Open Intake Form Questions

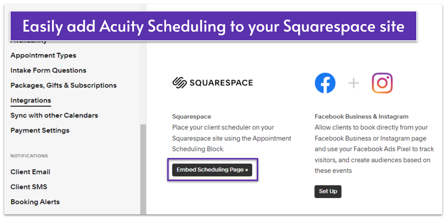[x=48, y=70]
